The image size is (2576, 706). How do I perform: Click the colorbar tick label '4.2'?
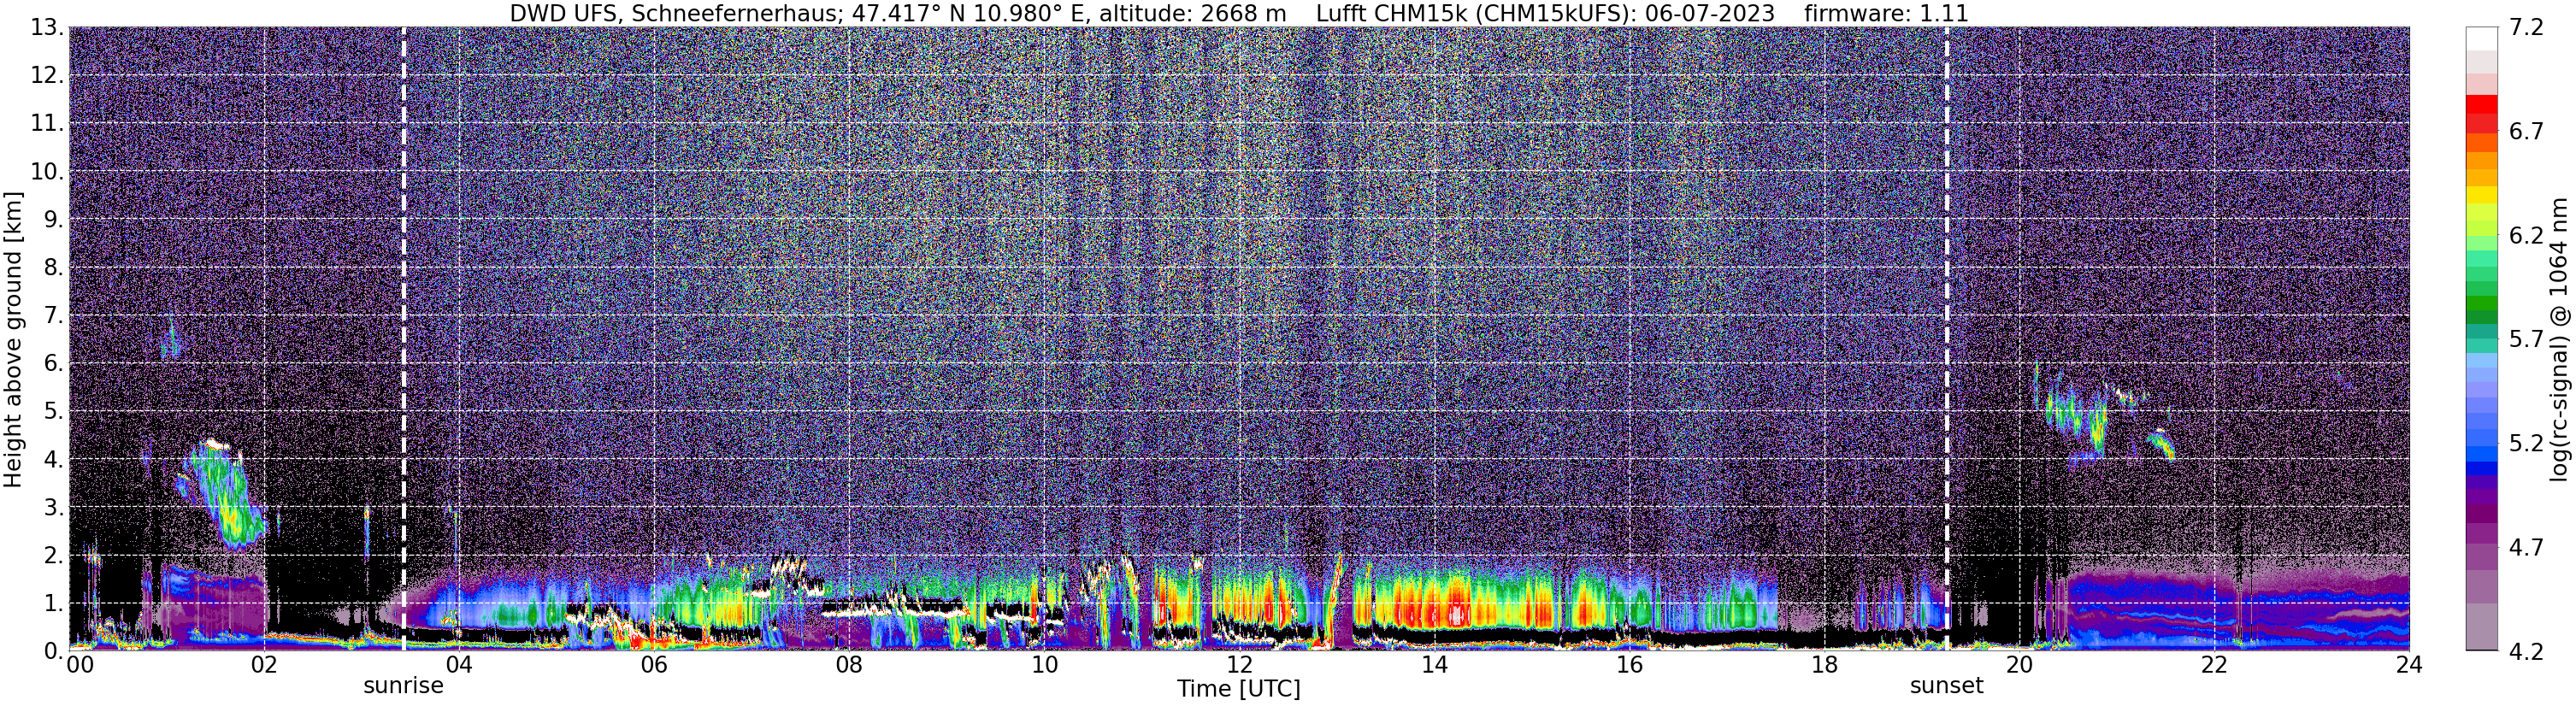[2526, 652]
